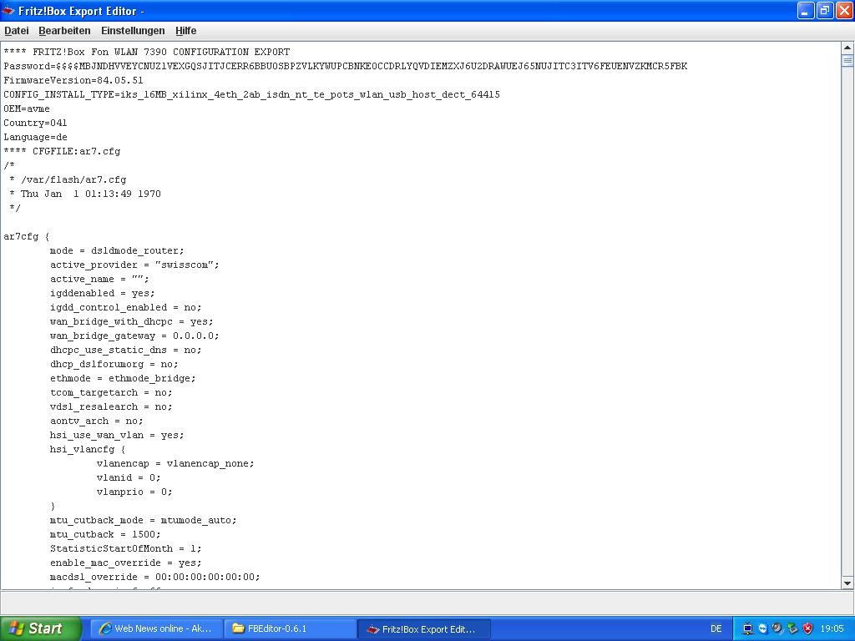
Task: Click the Fritz!Box Export Editor title bar icon
Action: (x=8, y=11)
